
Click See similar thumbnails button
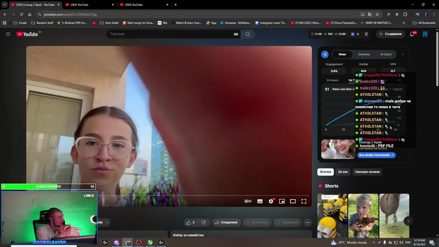[x=377, y=155]
